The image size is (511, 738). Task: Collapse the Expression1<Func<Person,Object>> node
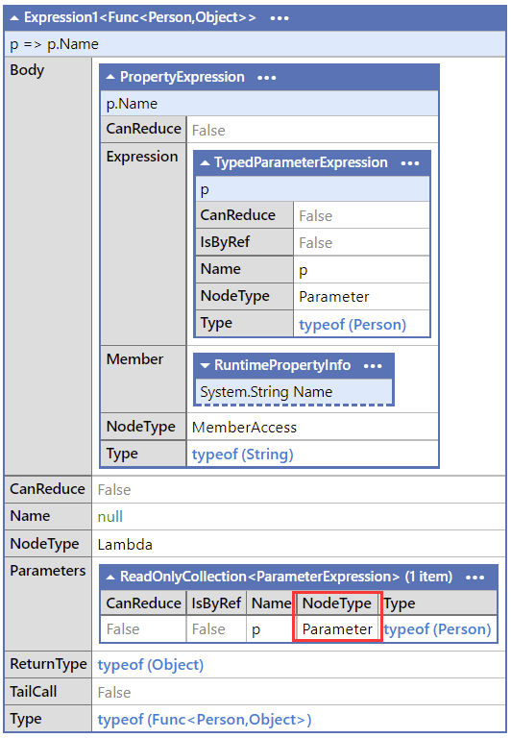[14, 18]
